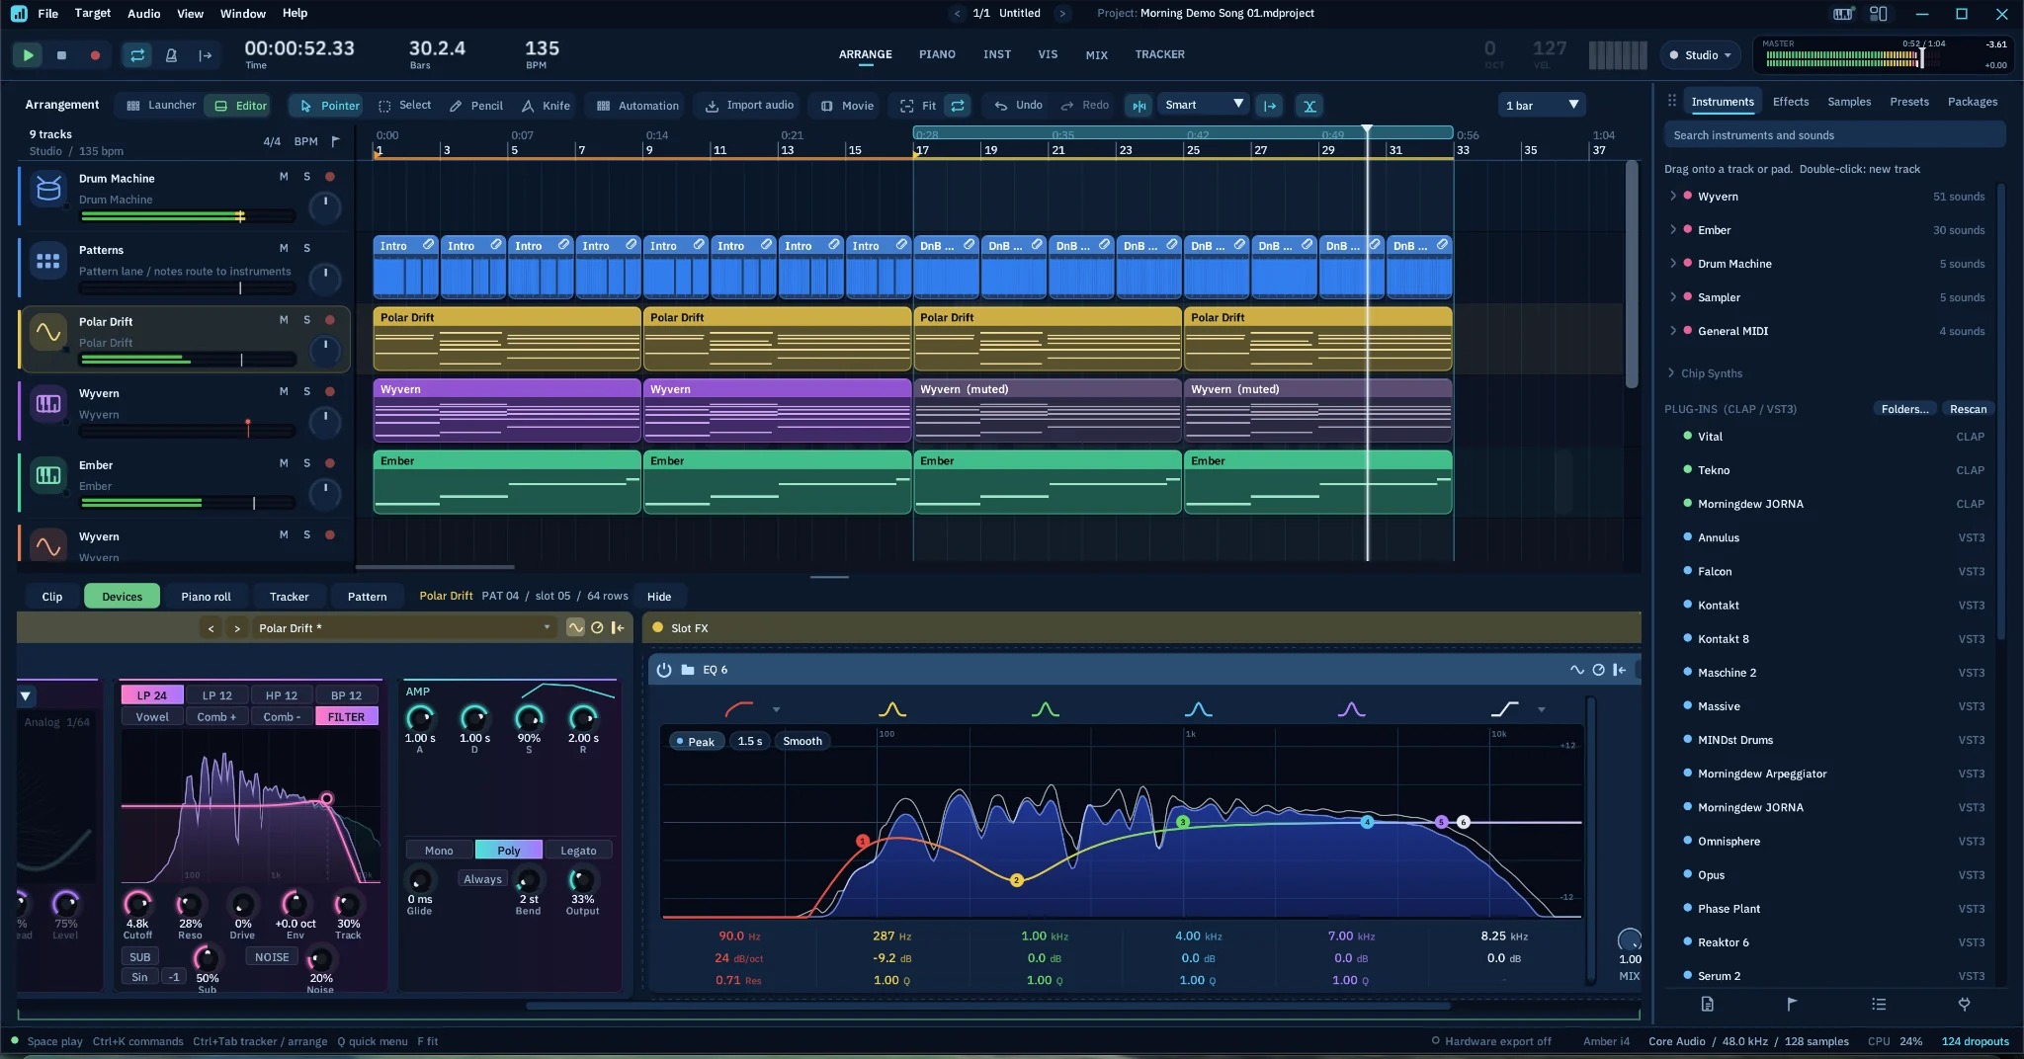Click the Import audio icon
The width and height of the screenshot is (2024, 1059).
pos(712,106)
